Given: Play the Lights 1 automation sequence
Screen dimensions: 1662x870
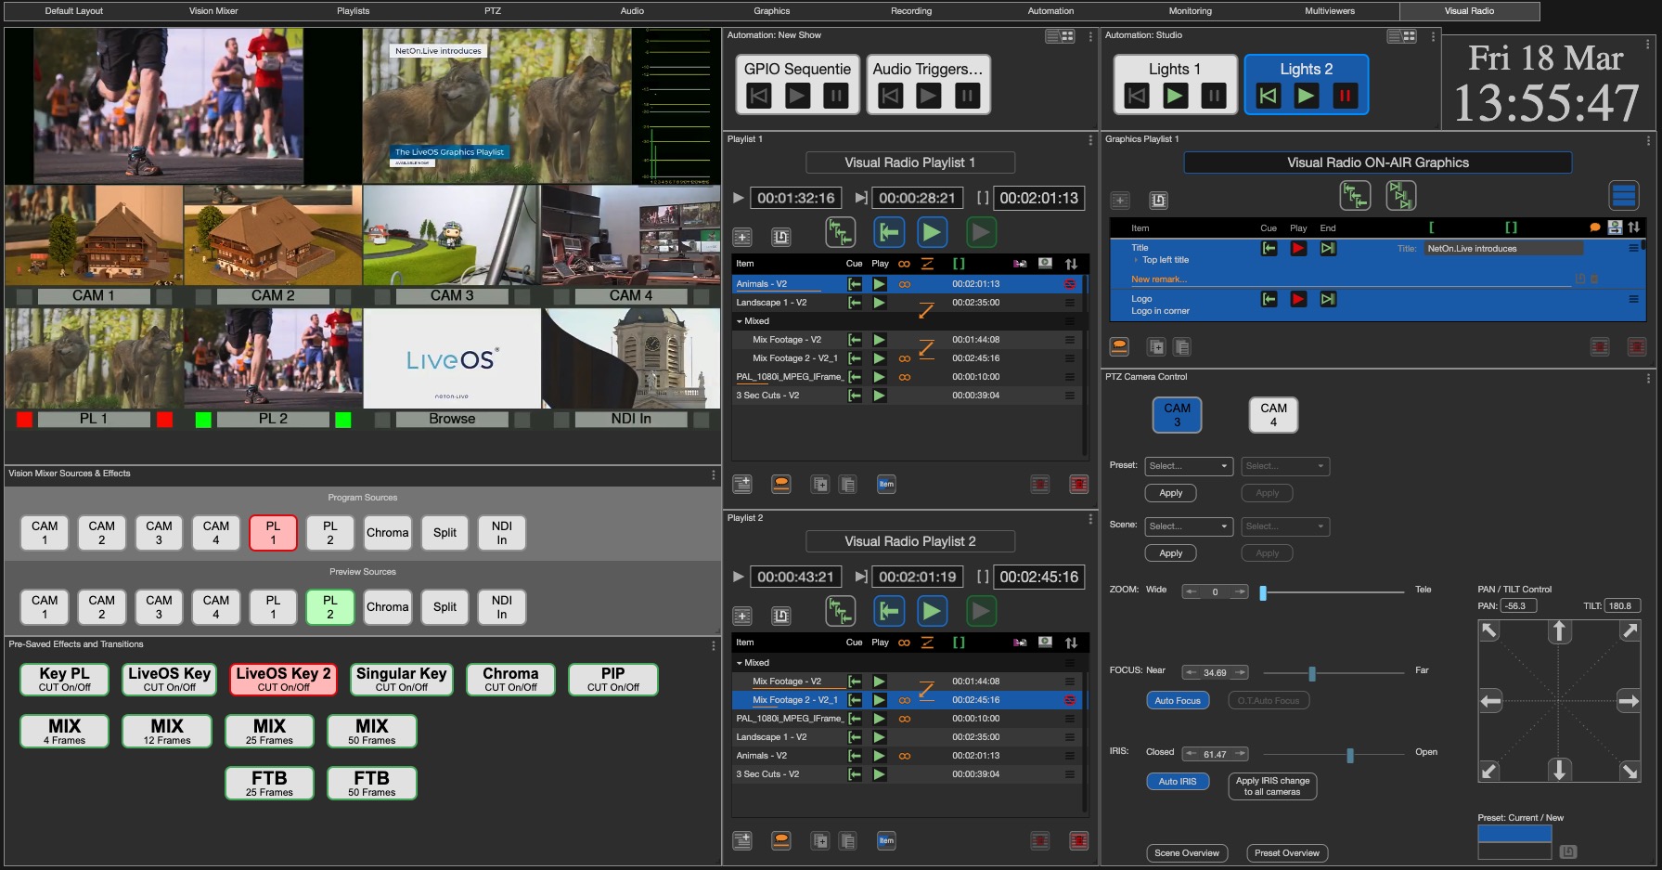Looking at the screenshot, I should pos(1175,96).
